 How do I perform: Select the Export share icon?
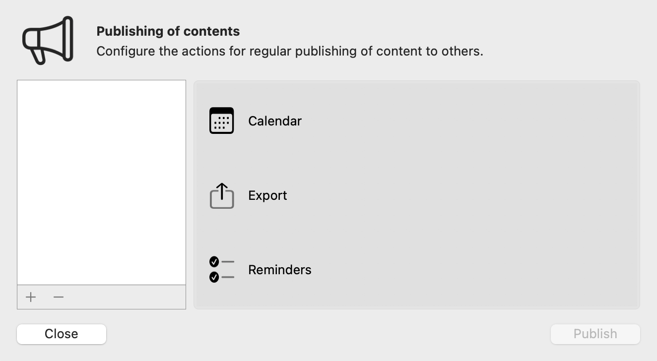[221, 195]
